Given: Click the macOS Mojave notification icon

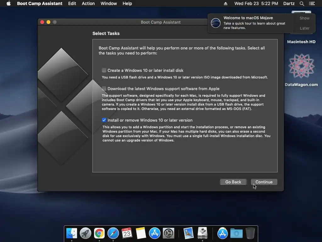Looking at the screenshot, I should pyautogui.click(x=216, y=23).
